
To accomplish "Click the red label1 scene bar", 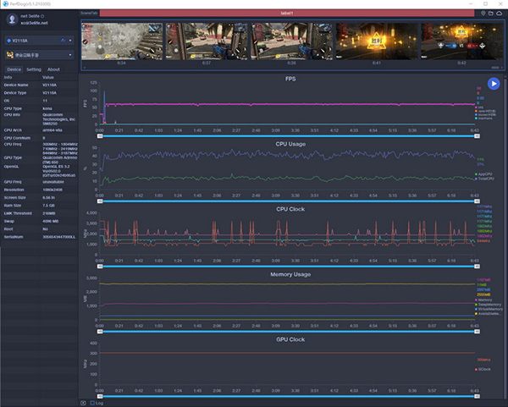I will (287, 13).
